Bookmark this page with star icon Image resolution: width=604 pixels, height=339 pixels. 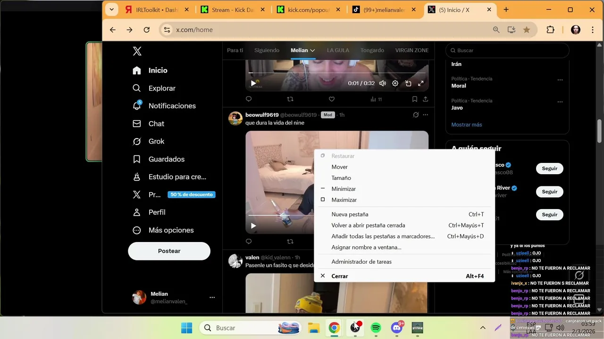[527, 30]
